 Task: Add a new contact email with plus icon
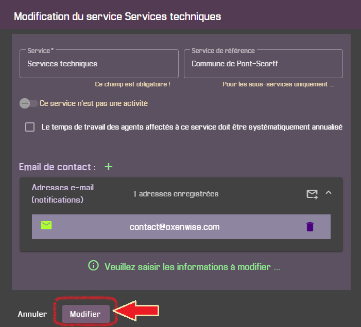click(x=109, y=167)
